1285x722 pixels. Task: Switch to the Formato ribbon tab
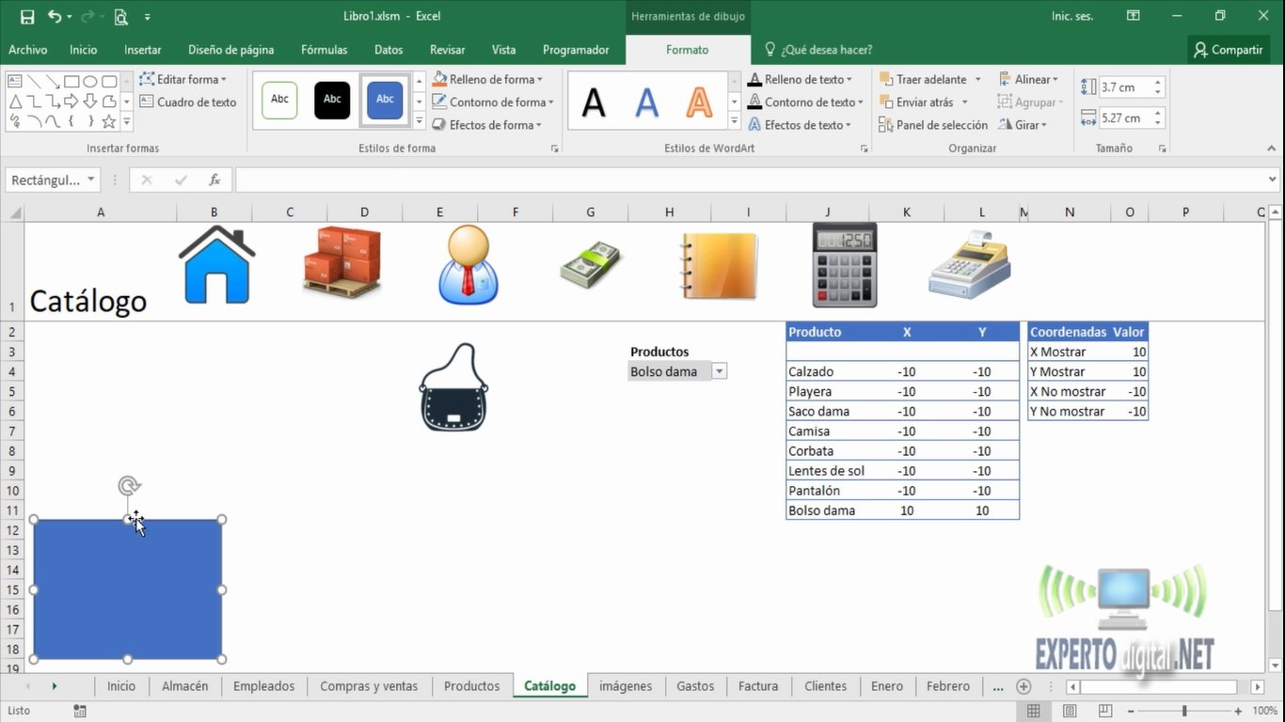tap(688, 49)
